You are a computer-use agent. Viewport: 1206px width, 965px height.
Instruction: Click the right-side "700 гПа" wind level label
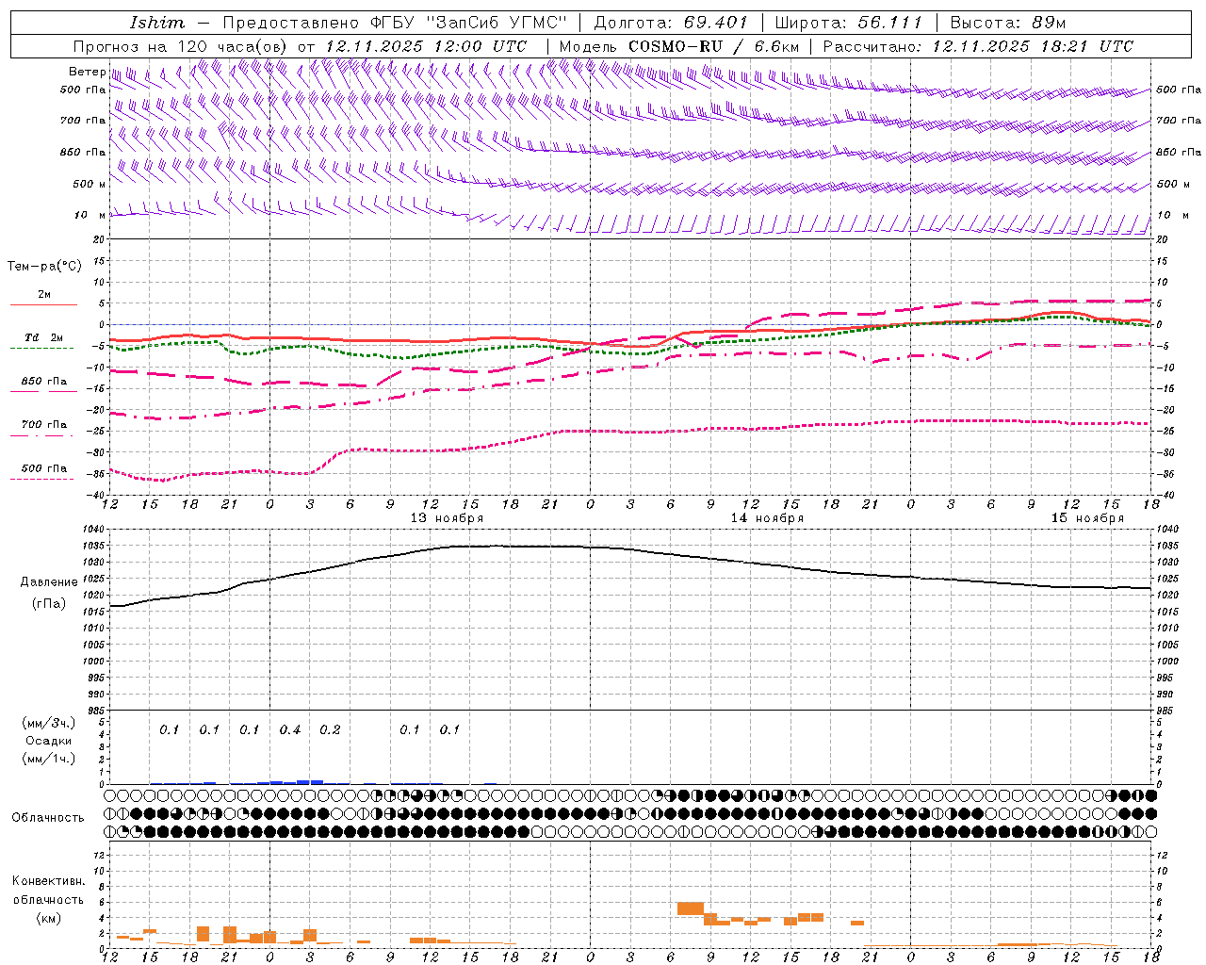(x=1179, y=121)
